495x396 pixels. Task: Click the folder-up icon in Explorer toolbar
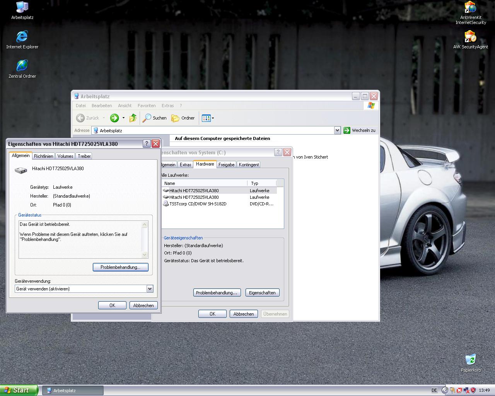tap(133, 118)
